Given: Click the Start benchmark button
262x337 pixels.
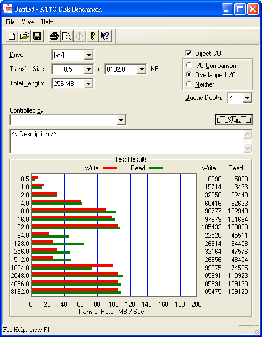Looking at the screenshot, I should [234, 120].
